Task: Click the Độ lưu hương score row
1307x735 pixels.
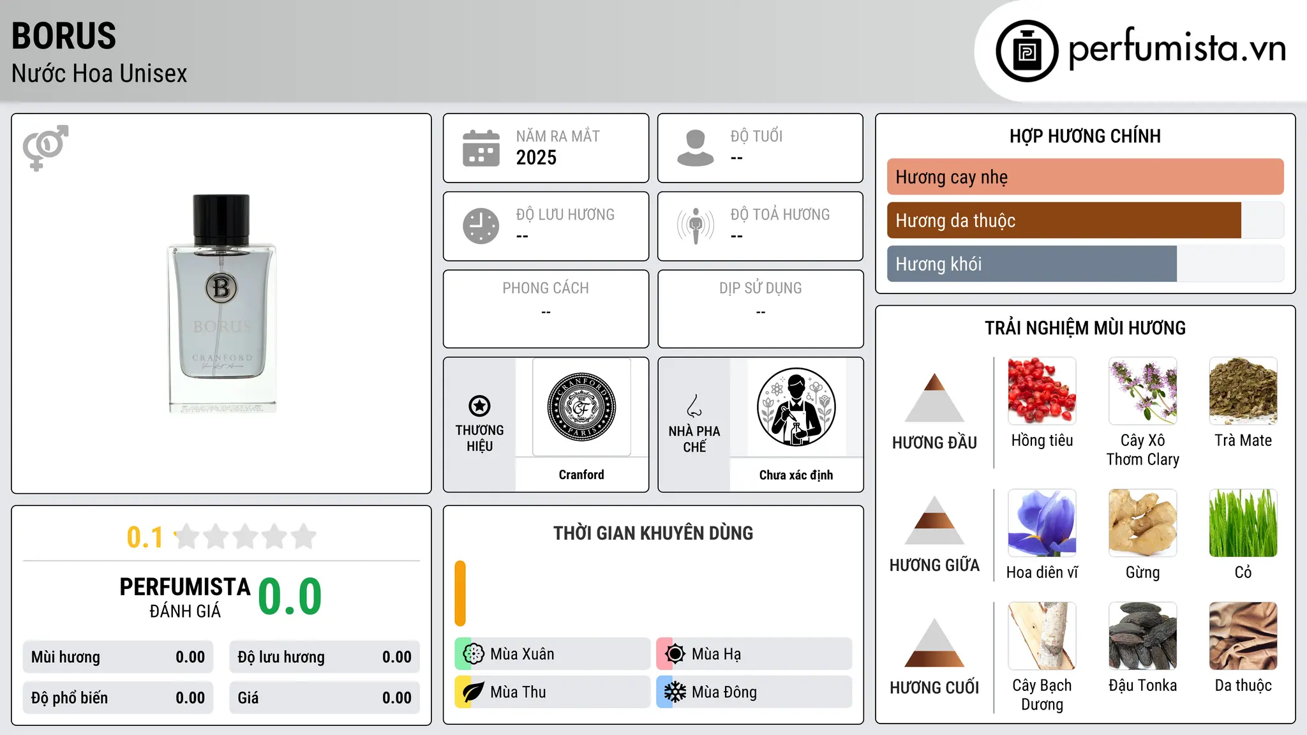Action: coord(325,657)
